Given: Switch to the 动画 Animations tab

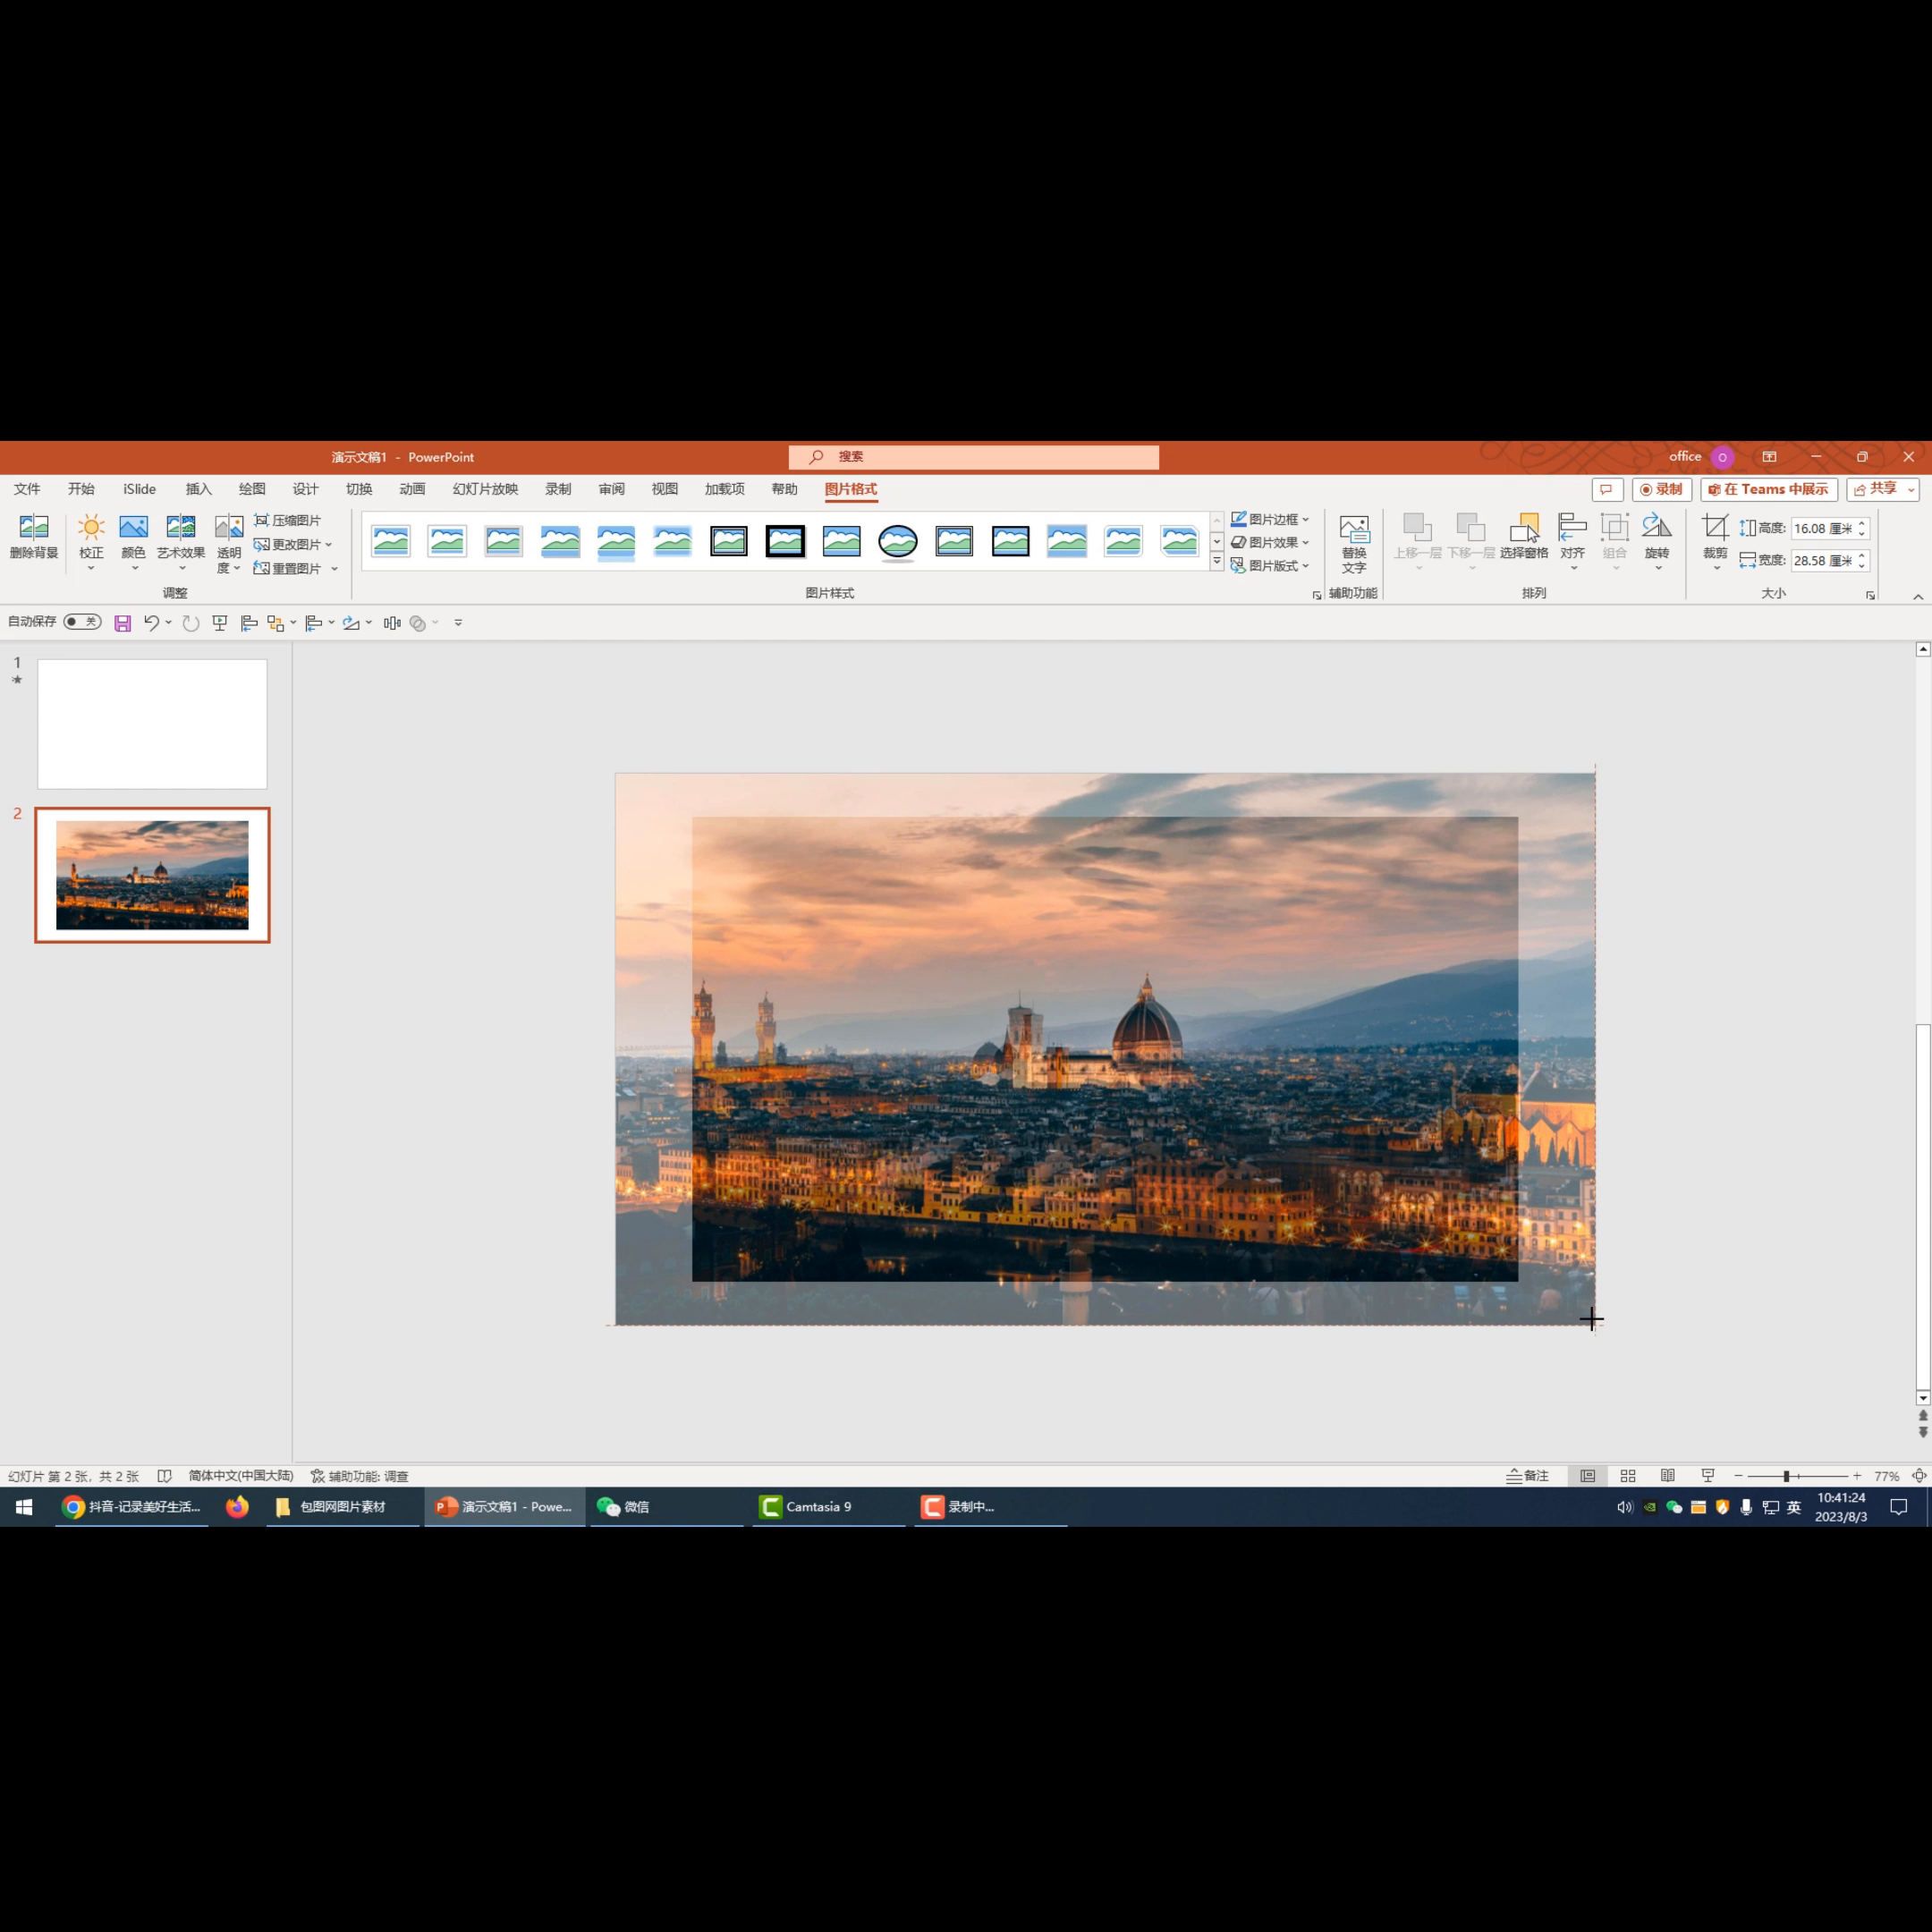Looking at the screenshot, I should click(x=412, y=489).
